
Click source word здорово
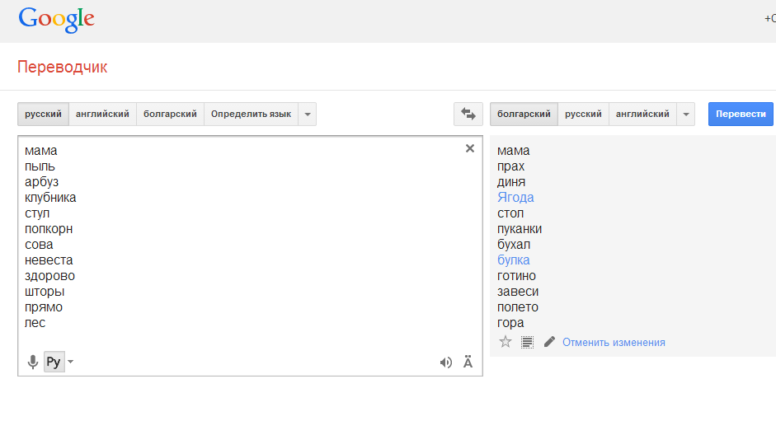(49, 276)
